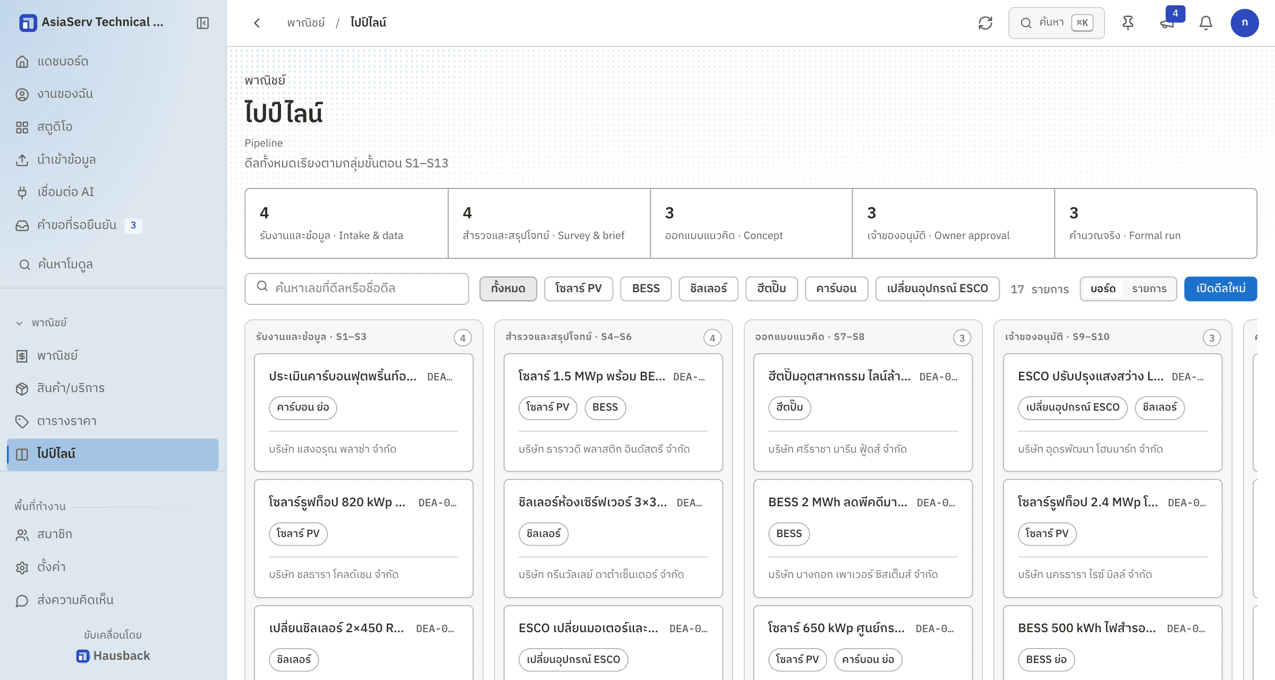Filter by BESS
The image size is (1275, 680).
coord(646,289)
